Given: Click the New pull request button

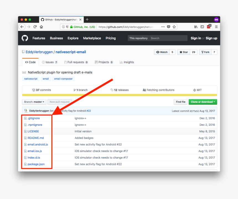Looking at the screenshot, I should click(60, 102).
